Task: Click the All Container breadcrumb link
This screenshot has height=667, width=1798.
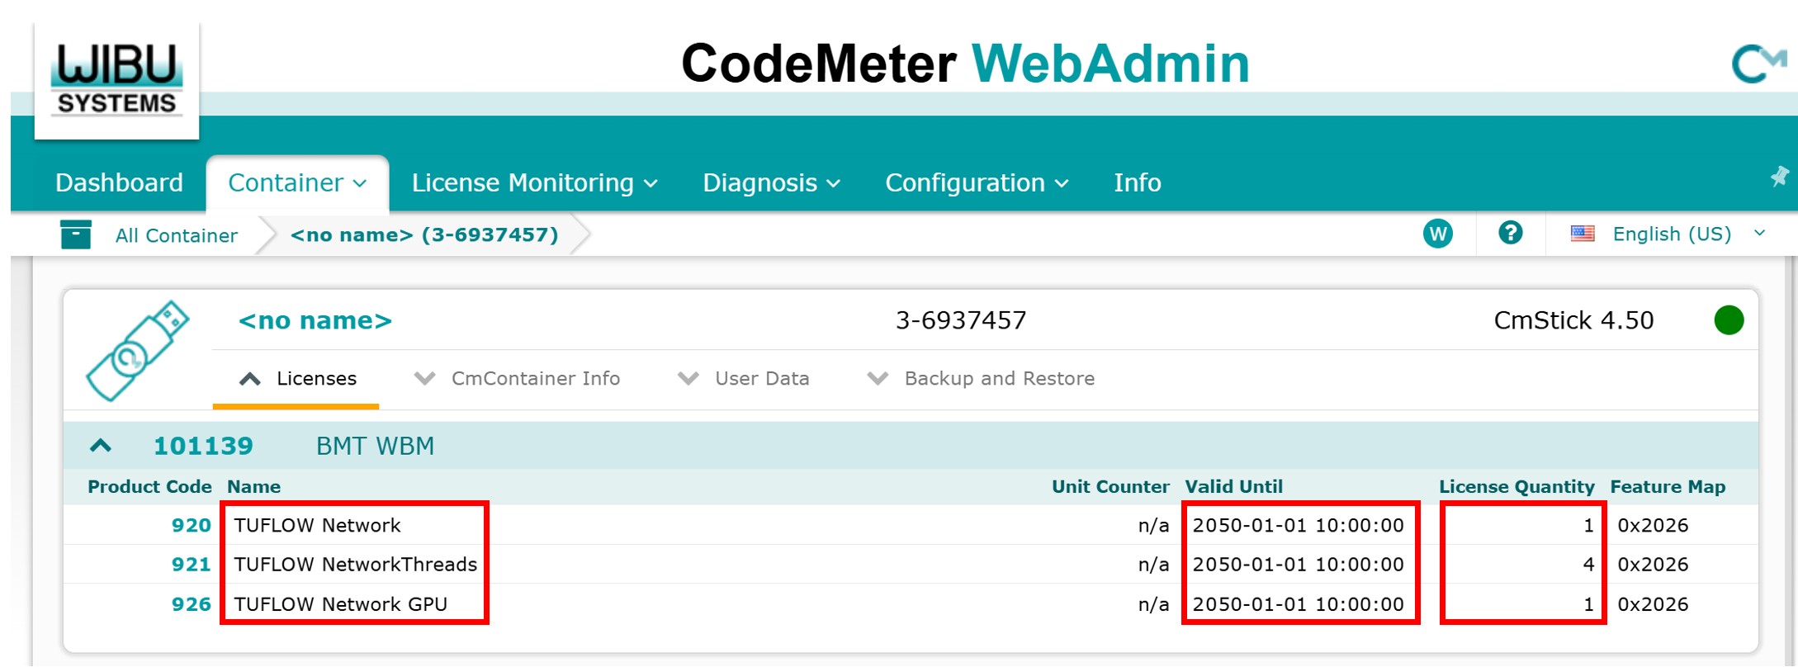Action: point(176,235)
